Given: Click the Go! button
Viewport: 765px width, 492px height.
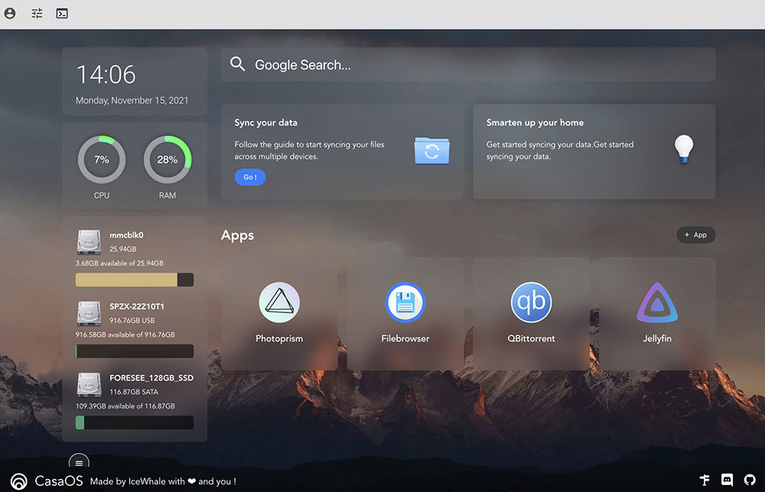Looking at the screenshot, I should coord(250,176).
